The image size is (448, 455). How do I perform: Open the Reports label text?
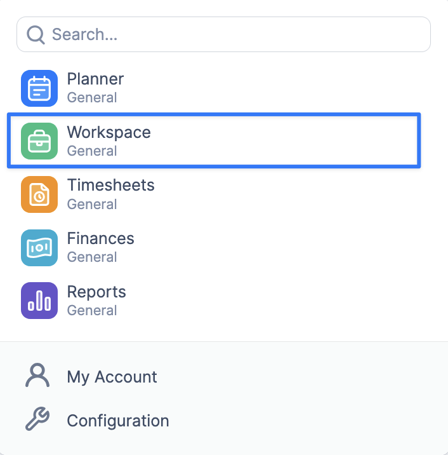click(96, 292)
